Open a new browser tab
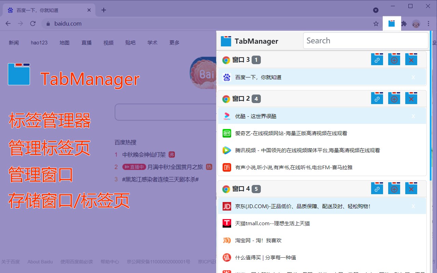Viewport: 437px width, 273px height. (x=104, y=10)
